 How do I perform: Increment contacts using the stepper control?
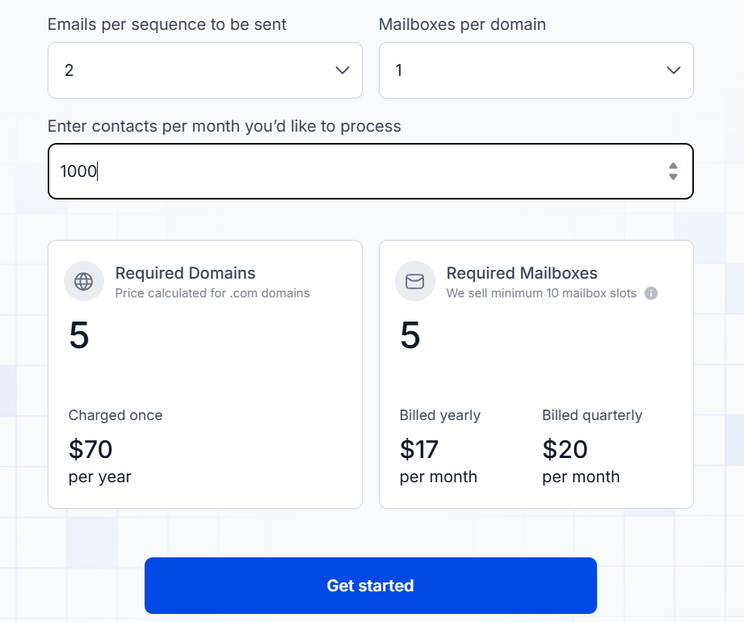673,166
